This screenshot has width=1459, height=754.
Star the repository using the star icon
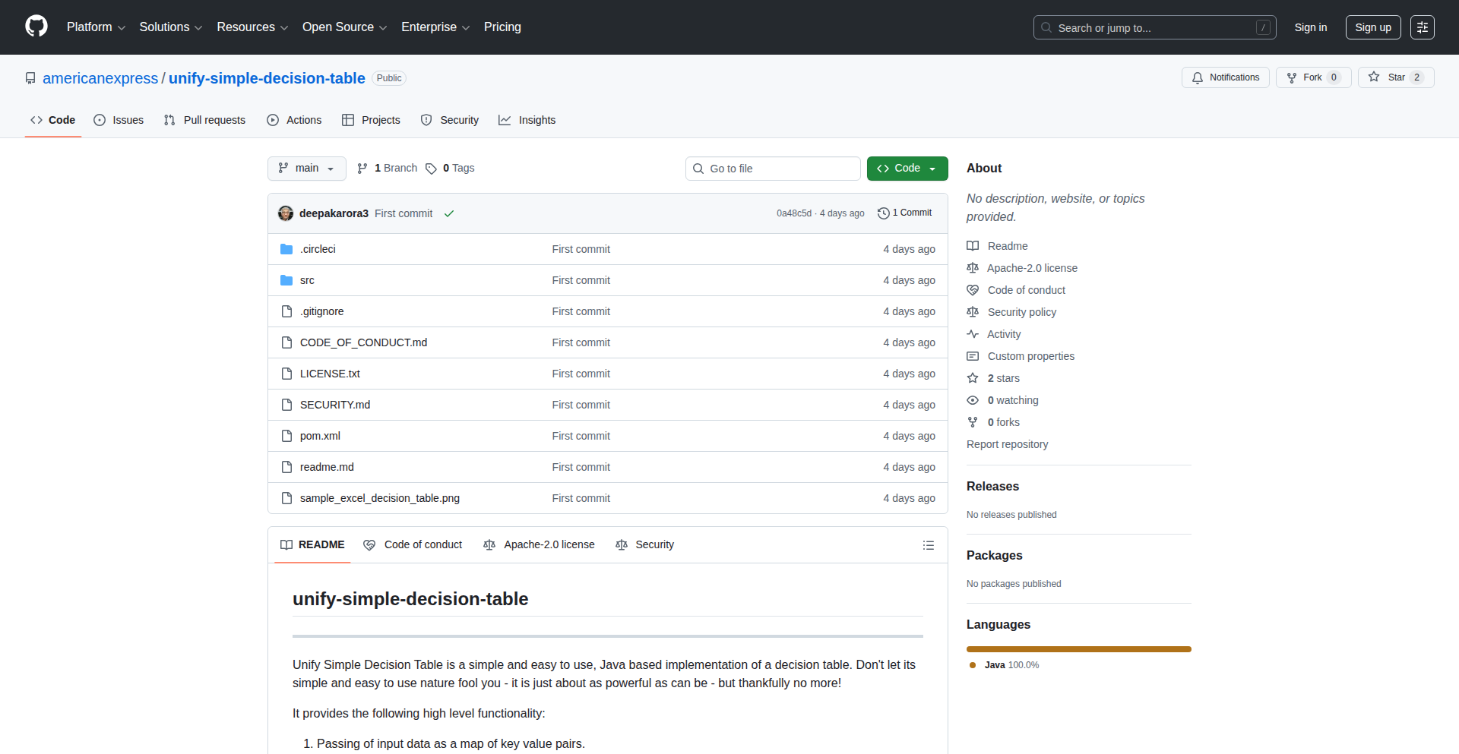click(1374, 77)
